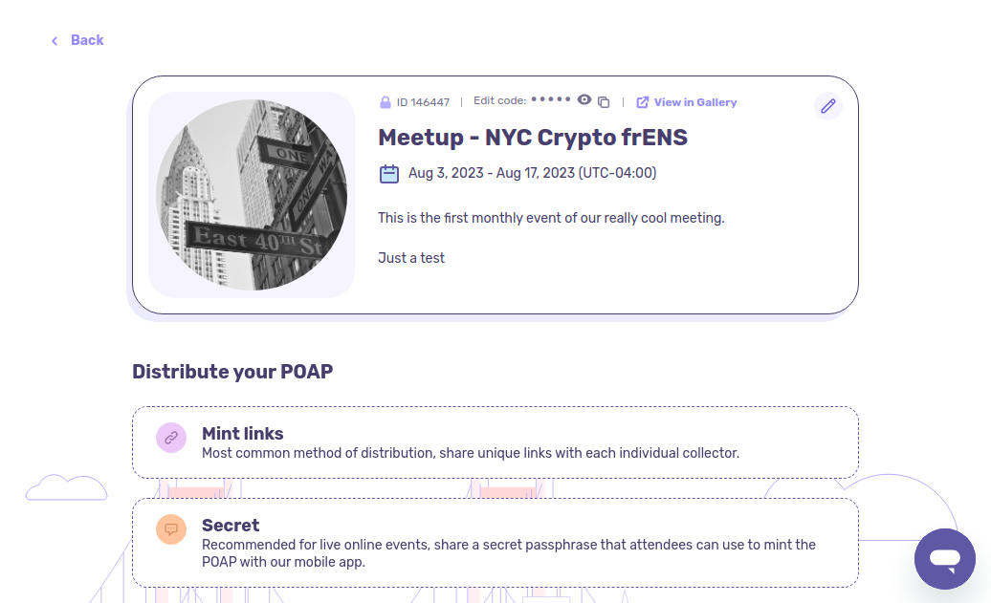Edit the event using the pencil icon
The height and width of the screenshot is (603, 991).
click(828, 106)
